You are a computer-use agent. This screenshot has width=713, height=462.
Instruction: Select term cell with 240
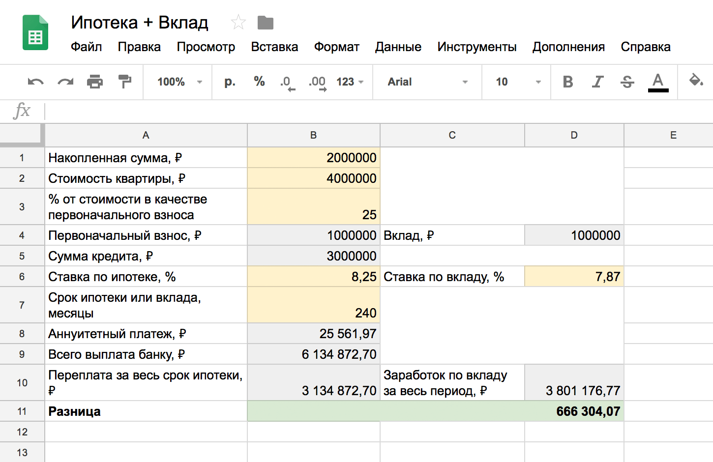click(314, 305)
